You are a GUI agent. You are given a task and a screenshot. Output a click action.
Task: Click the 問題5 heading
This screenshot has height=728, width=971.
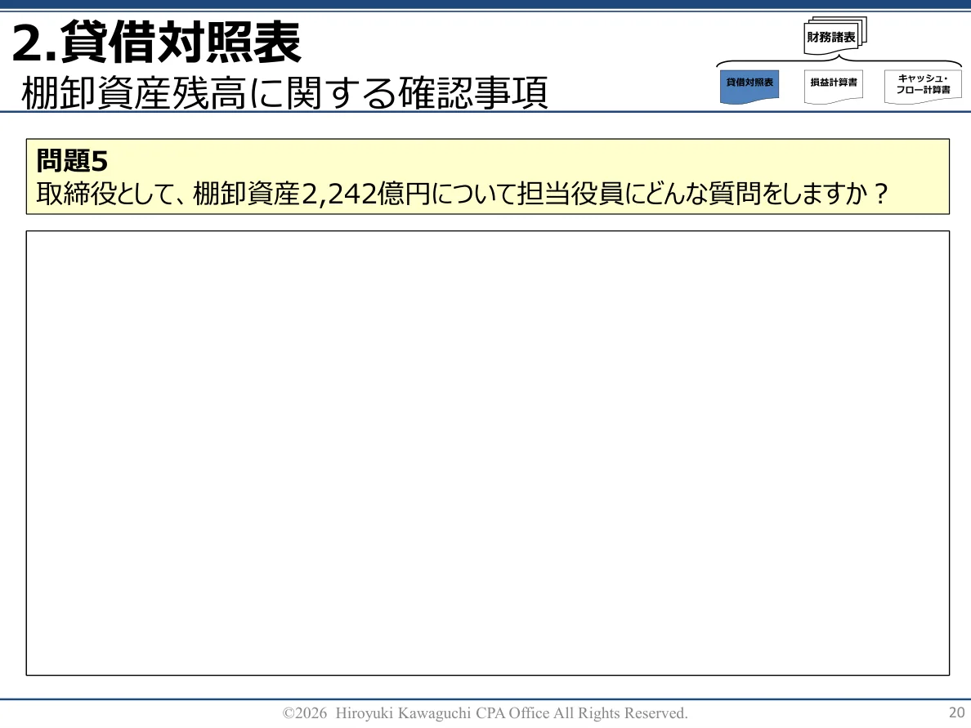(x=72, y=161)
